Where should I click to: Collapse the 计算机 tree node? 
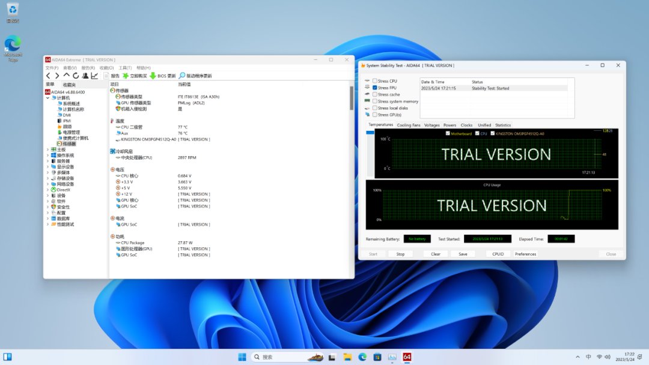click(47, 98)
